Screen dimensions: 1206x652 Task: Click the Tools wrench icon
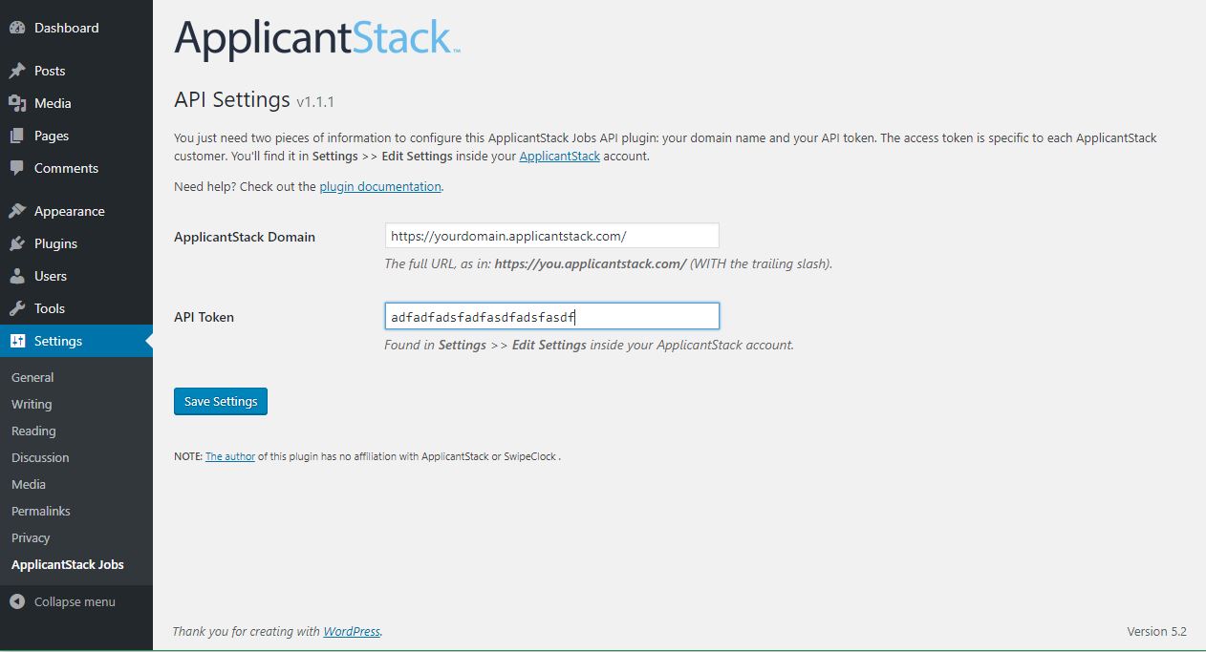[x=17, y=308]
